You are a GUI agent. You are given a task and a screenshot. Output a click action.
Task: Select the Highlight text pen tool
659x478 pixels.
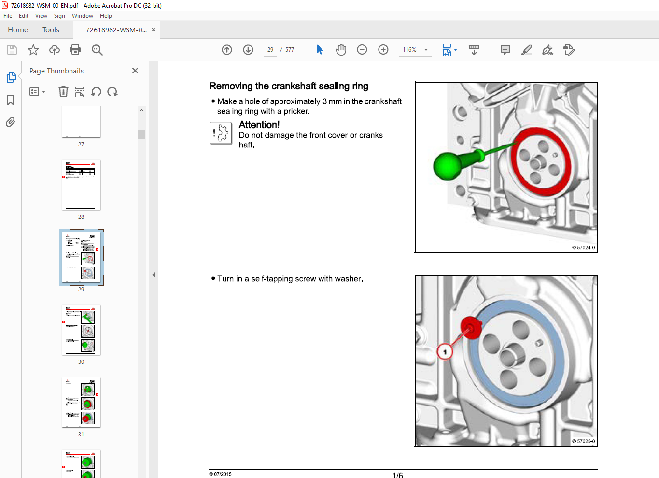[x=527, y=50]
